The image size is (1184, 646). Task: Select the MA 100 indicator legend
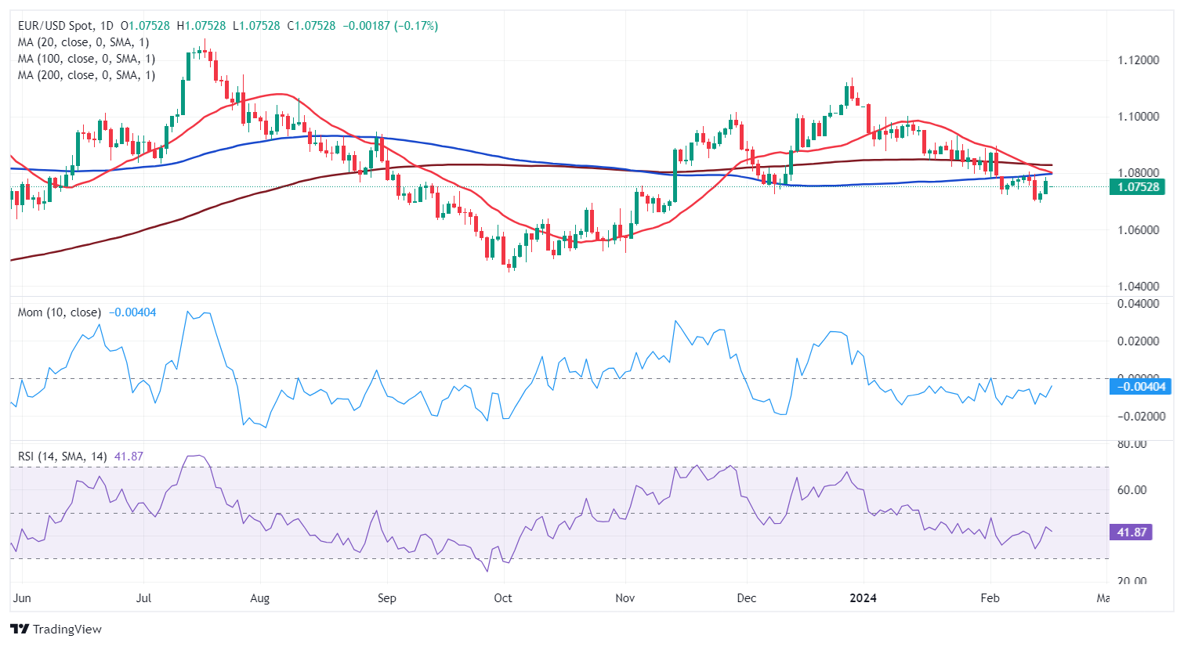(x=86, y=59)
